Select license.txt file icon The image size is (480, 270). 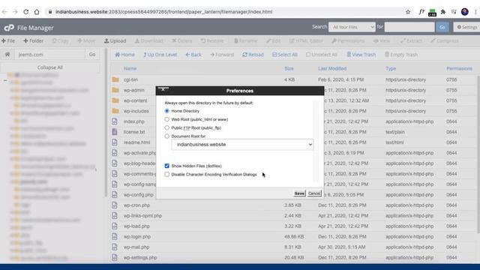115,132
